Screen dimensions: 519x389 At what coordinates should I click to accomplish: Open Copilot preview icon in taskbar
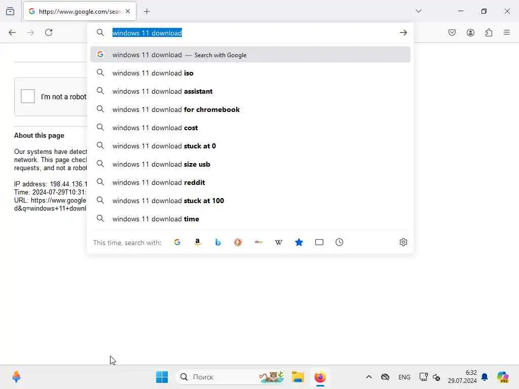[x=503, y=377]
